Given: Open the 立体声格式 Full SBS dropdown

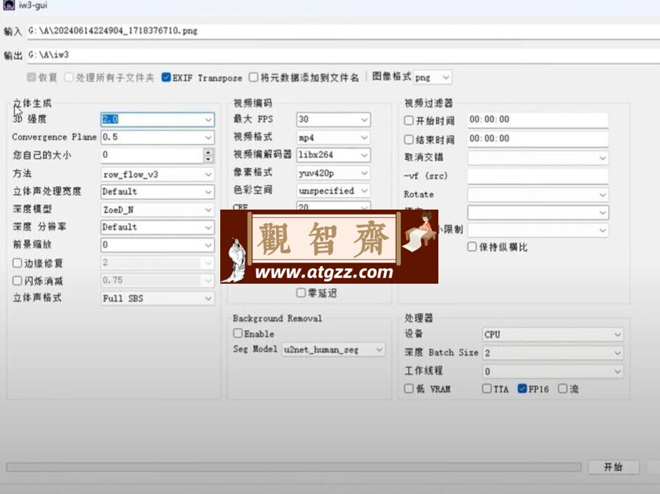Looking at the screenshot, I should click(157, 299).
